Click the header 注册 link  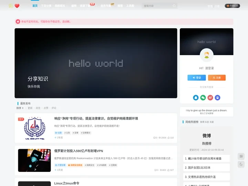[x=217, y=6]
